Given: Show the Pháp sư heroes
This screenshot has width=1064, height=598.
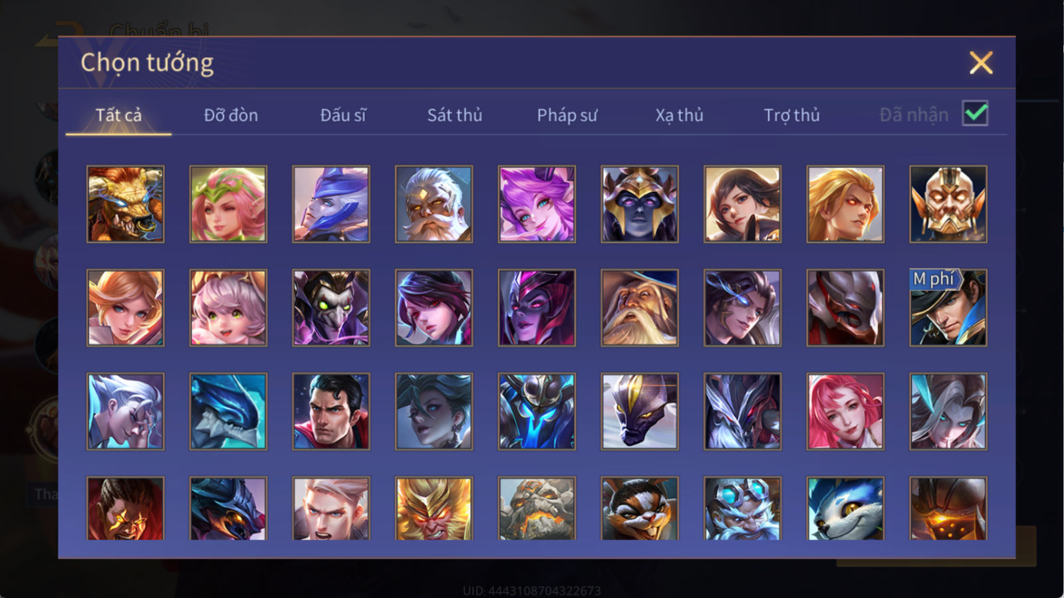Looking at the screenshot, I should tap(567, 115).
